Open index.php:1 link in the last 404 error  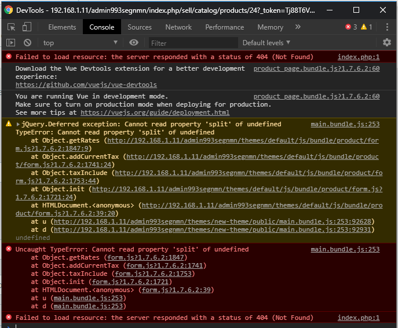pos(359,318)
